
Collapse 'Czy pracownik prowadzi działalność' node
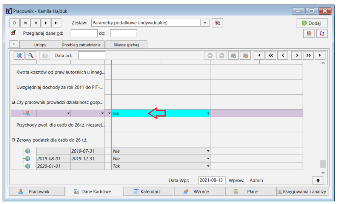14,102
